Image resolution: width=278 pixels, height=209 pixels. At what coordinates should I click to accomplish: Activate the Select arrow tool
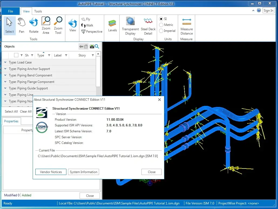9,25
